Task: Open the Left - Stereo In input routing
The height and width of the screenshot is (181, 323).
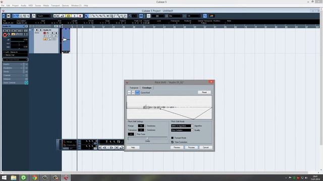Action: (x=15, y=52)
